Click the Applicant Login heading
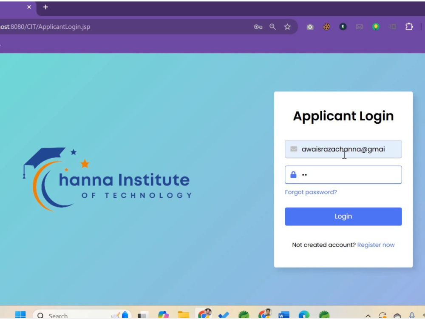Image resolution: width=425 pixels, height=319 pixels. 343,116
